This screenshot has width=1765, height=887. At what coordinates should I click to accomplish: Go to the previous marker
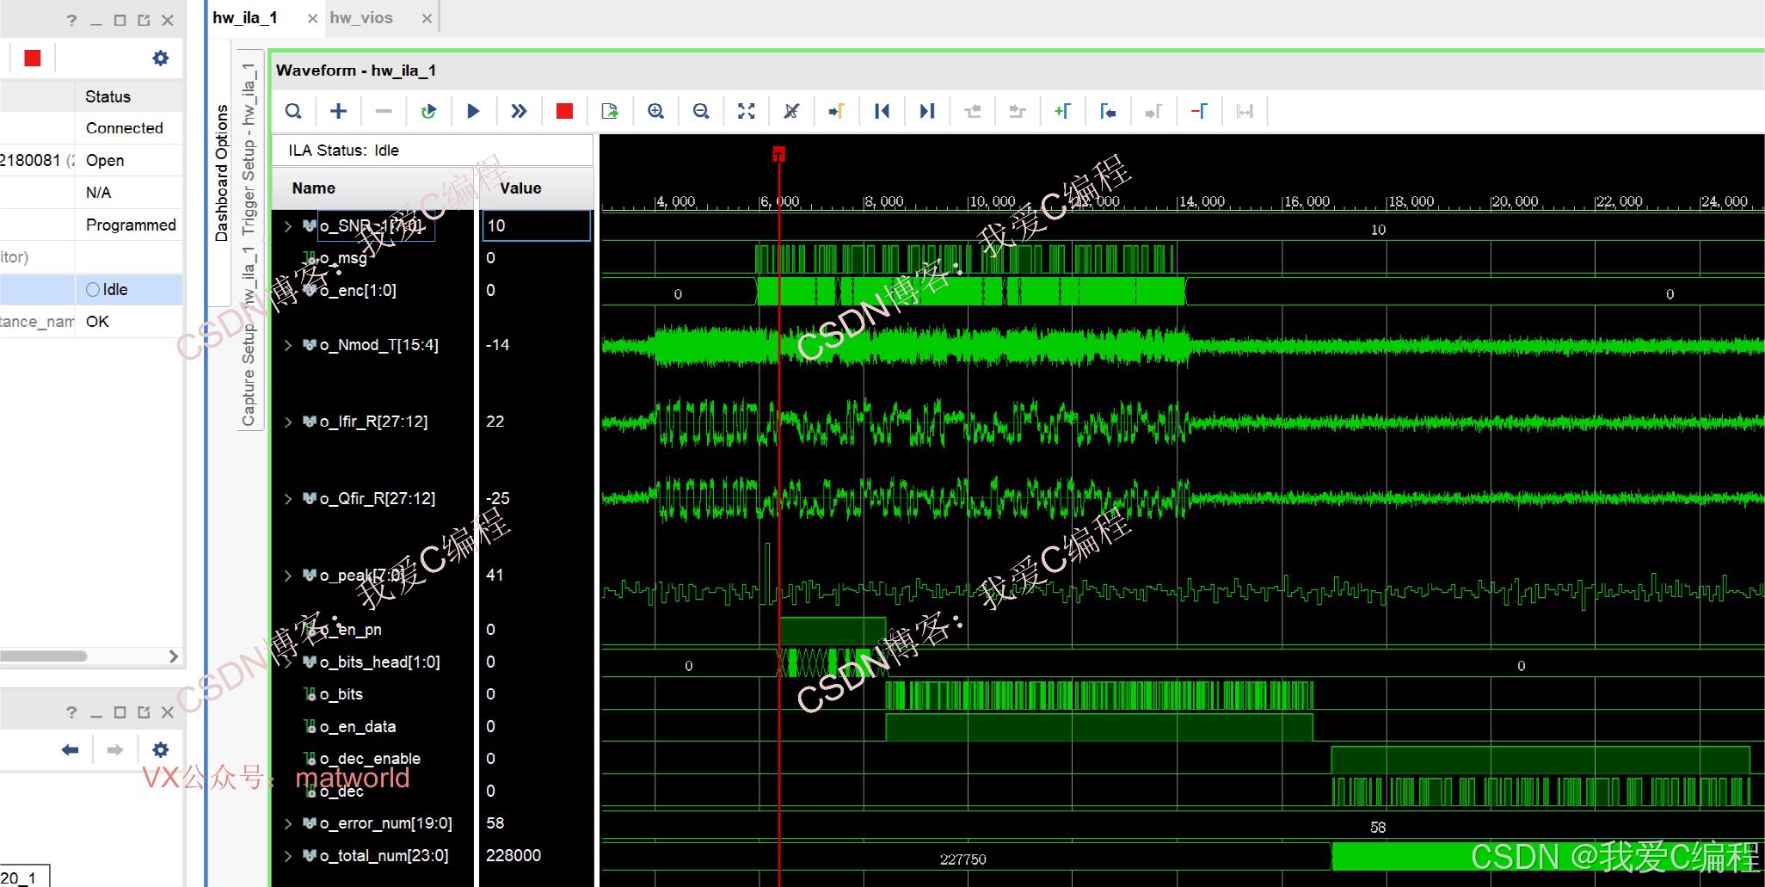coord(1108,111)
